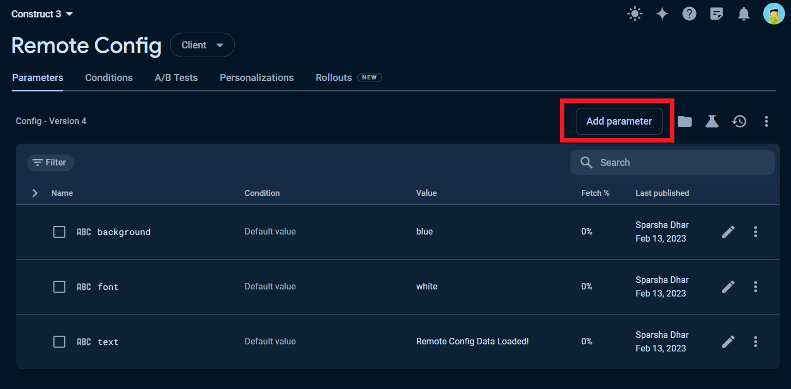The width and height of the screenshot is (791, 389).
Task: Check the font parameter checkbox
Action: pyautogui.click(x=59, y=287)
